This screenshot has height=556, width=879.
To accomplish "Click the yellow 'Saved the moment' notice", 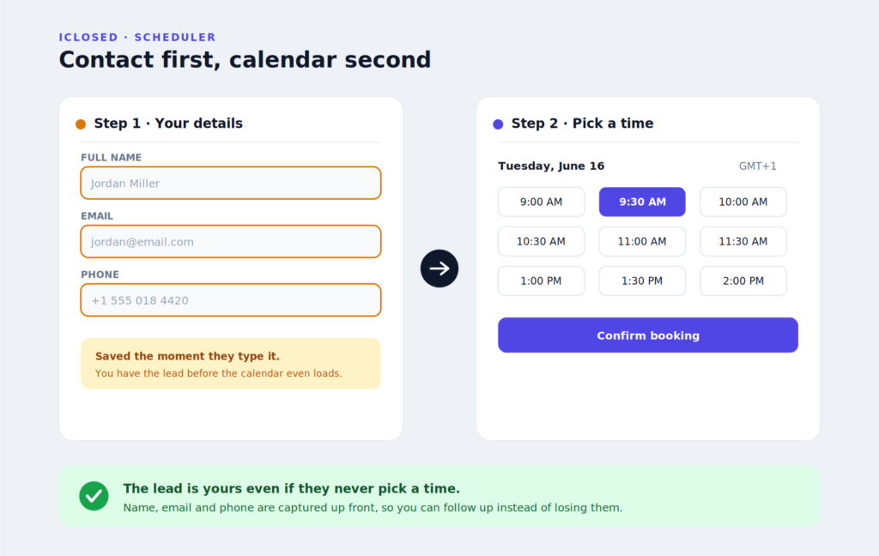I will coord(231,364).
